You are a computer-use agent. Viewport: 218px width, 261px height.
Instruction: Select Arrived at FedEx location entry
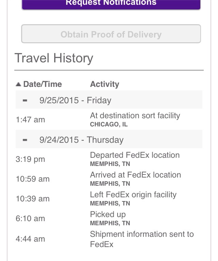coord(136,175)
